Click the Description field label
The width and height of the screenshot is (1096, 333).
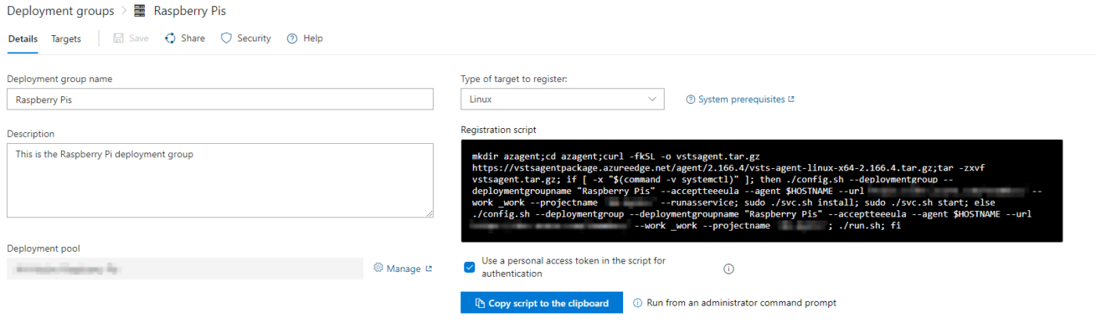[x=31, y=134]
